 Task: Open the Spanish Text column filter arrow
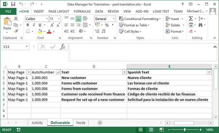tap(209, 72)
